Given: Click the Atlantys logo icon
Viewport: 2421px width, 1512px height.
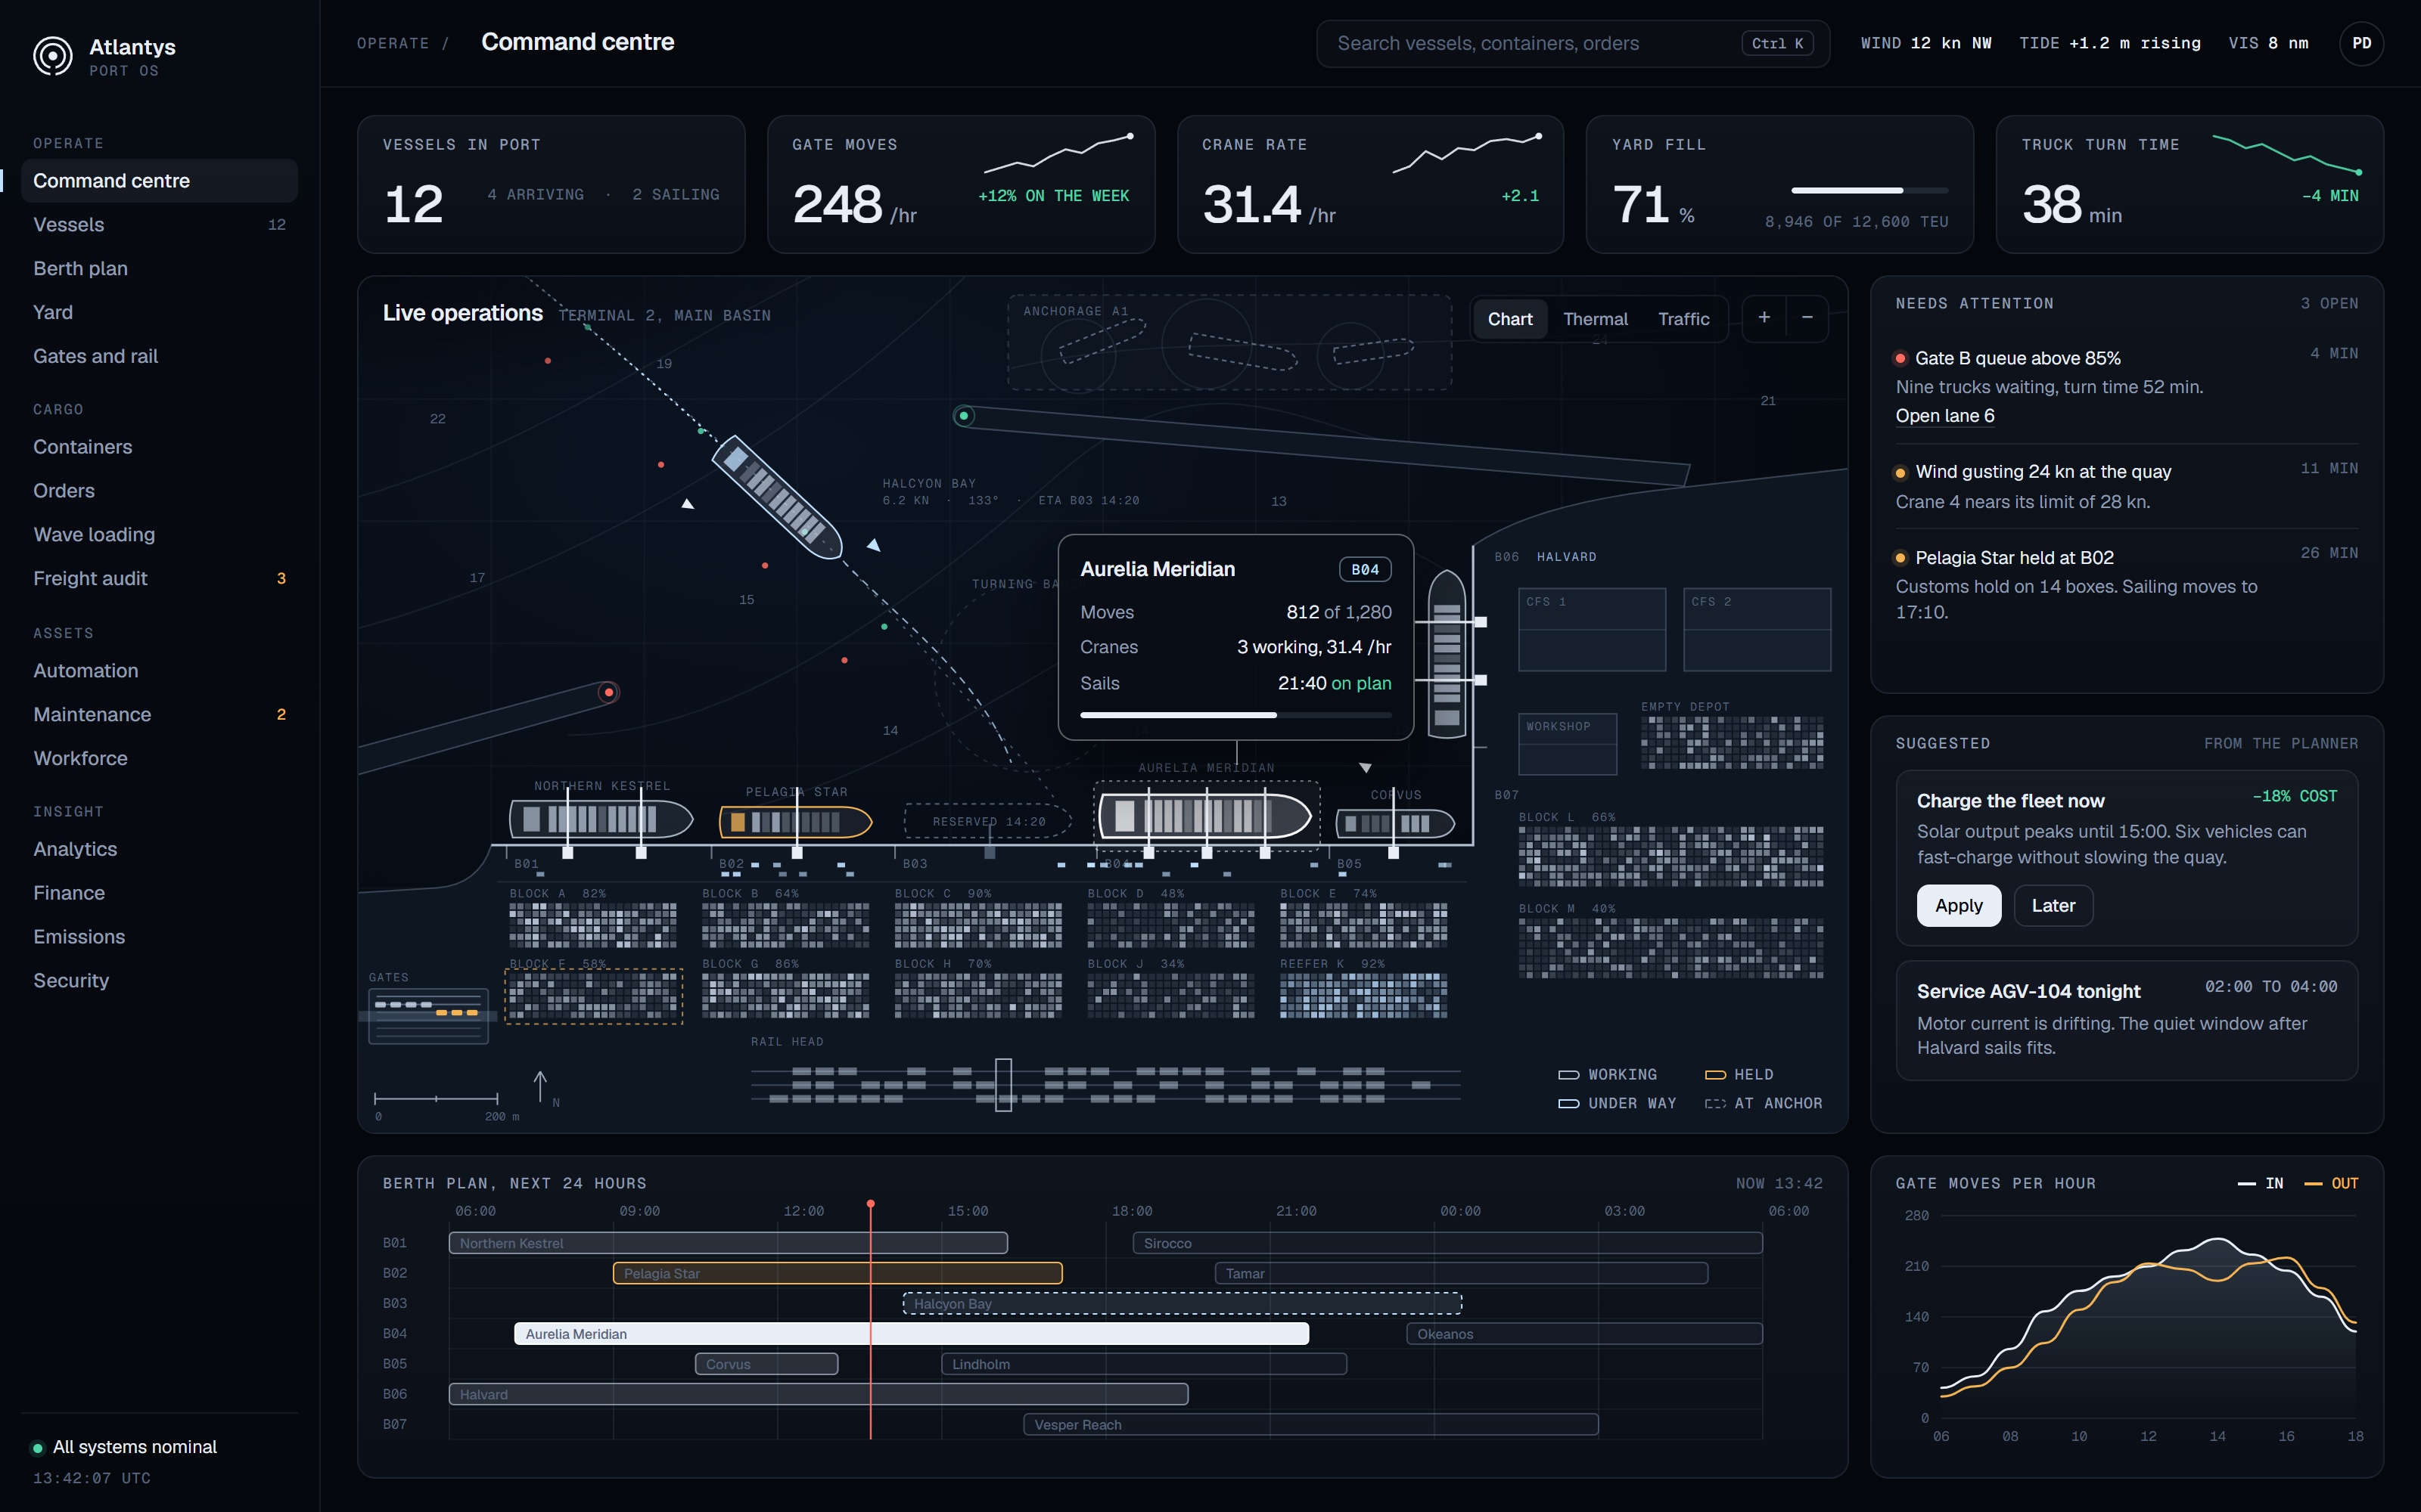Looking at the screenshot, I should point(53,56).
